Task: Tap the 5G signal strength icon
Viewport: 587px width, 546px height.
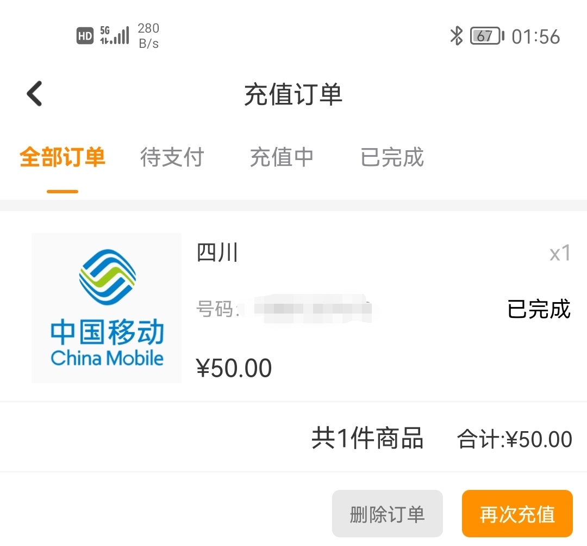Action: (114, 36)
